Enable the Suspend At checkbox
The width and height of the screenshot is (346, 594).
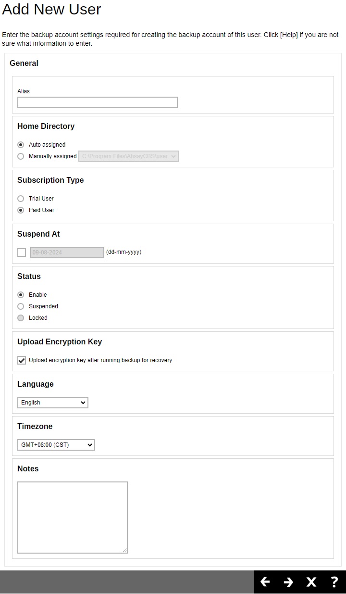[22, 253]
